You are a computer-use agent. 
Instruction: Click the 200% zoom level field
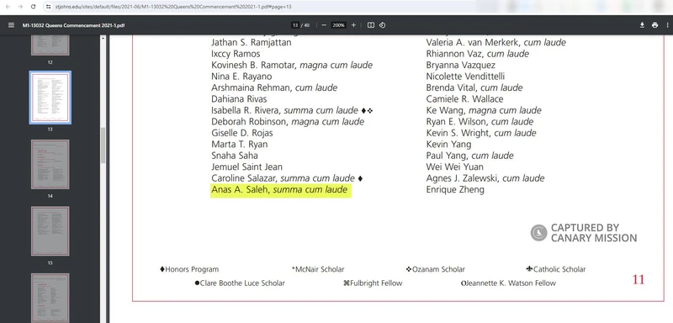click(339, 25)
